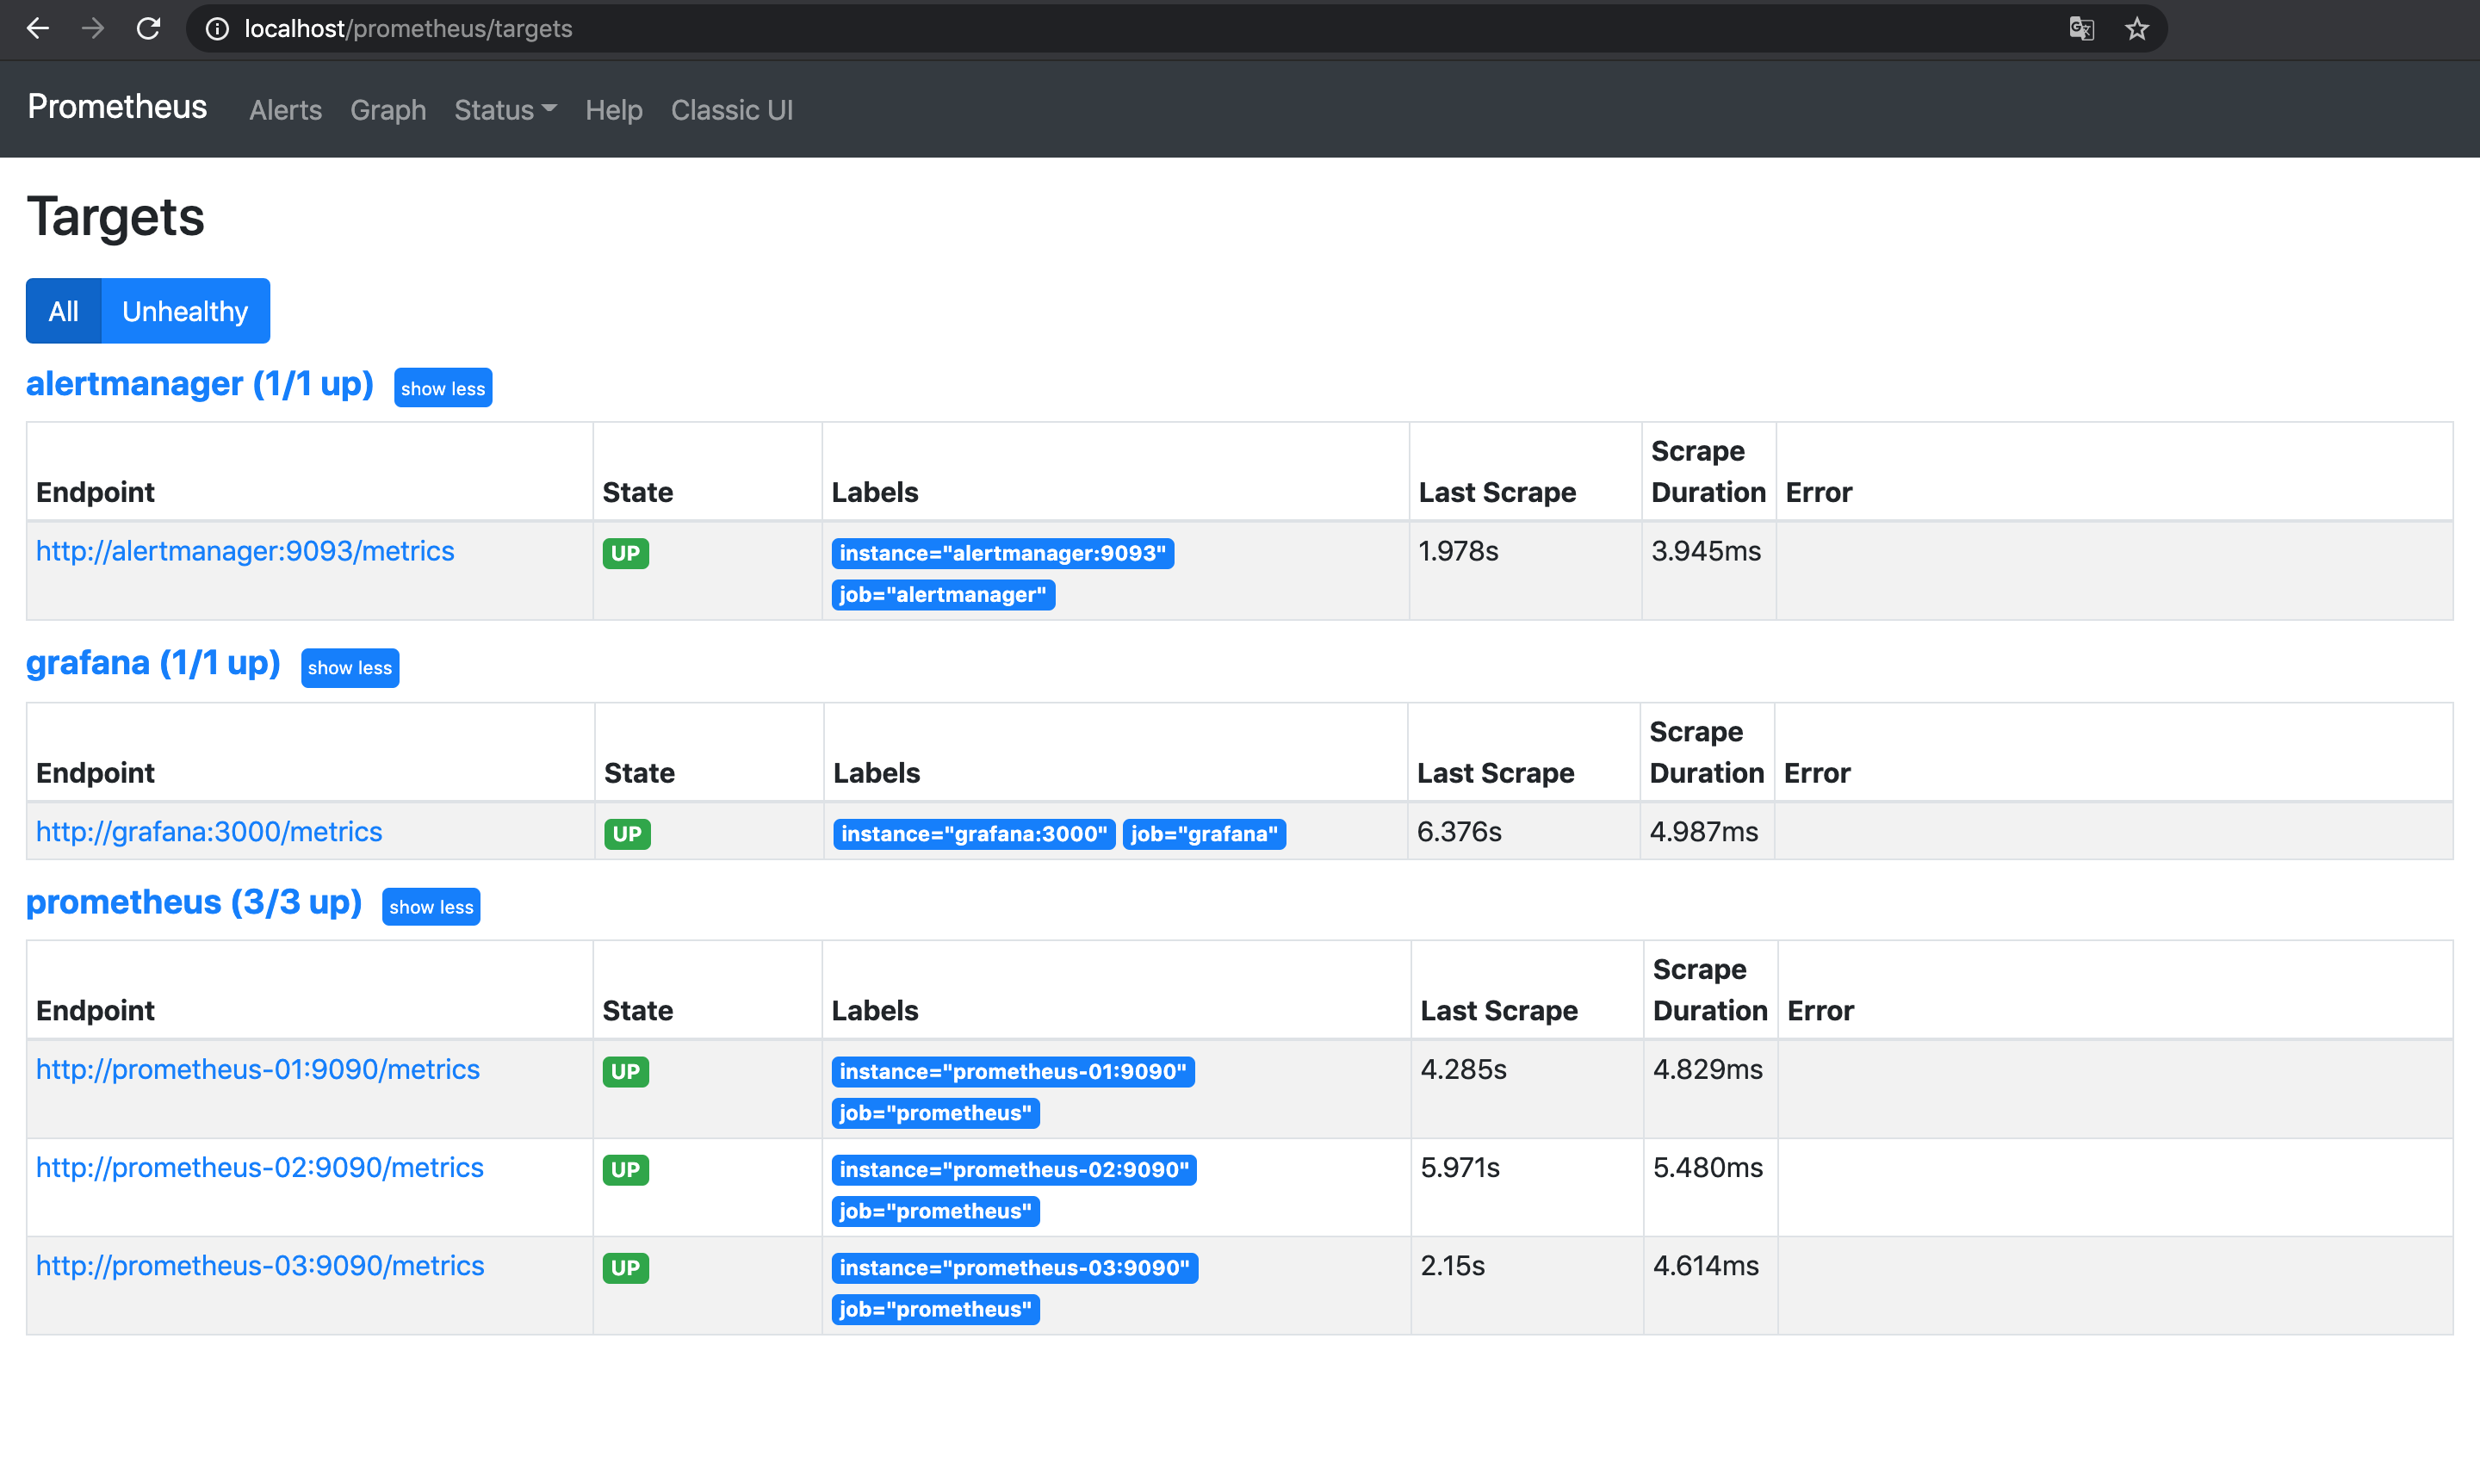Select the All targets filter
Screen dimensions: 2480x1475
pos(64,311)
